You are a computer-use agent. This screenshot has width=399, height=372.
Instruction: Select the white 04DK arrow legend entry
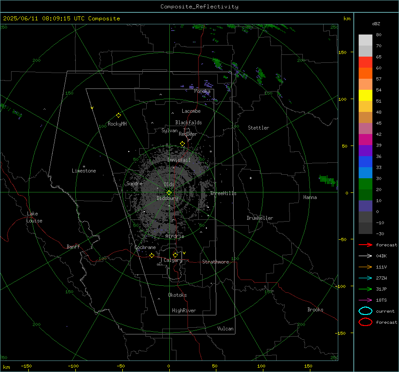pos(365,256)
